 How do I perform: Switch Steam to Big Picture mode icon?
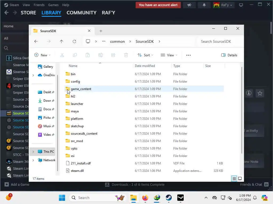pyautogui.click(x=241, y=5)
